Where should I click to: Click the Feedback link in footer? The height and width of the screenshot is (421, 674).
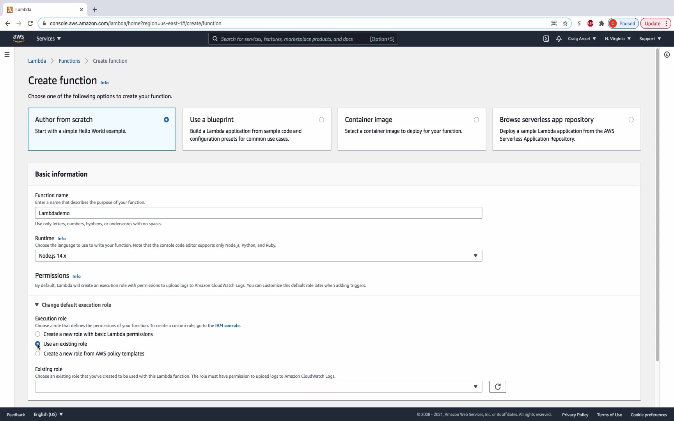(x=16, y=415)
